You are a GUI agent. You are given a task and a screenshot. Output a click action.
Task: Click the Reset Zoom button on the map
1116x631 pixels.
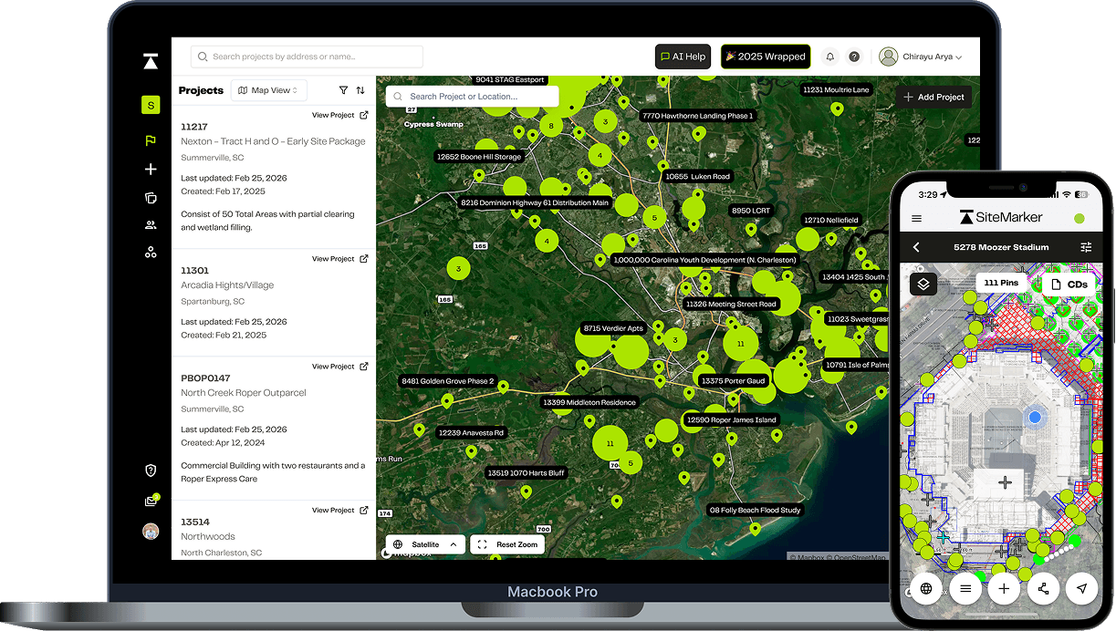(x=507, y=543)
